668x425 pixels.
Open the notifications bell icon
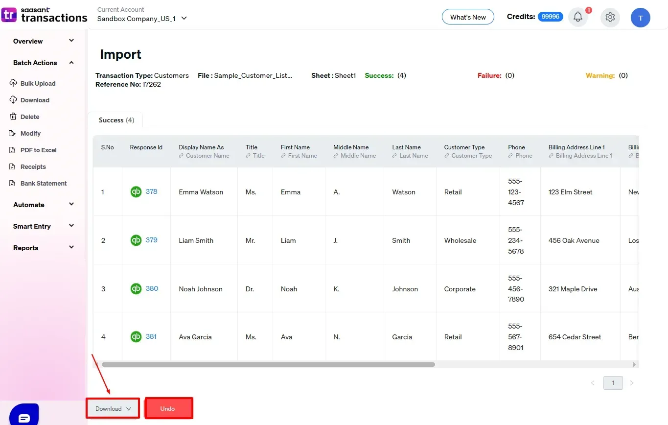pos(578,17)
